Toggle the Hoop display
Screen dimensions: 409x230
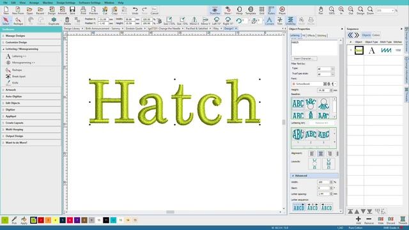239,10
